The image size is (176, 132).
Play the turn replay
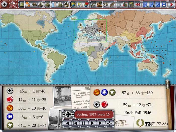[x=92, y=123]
